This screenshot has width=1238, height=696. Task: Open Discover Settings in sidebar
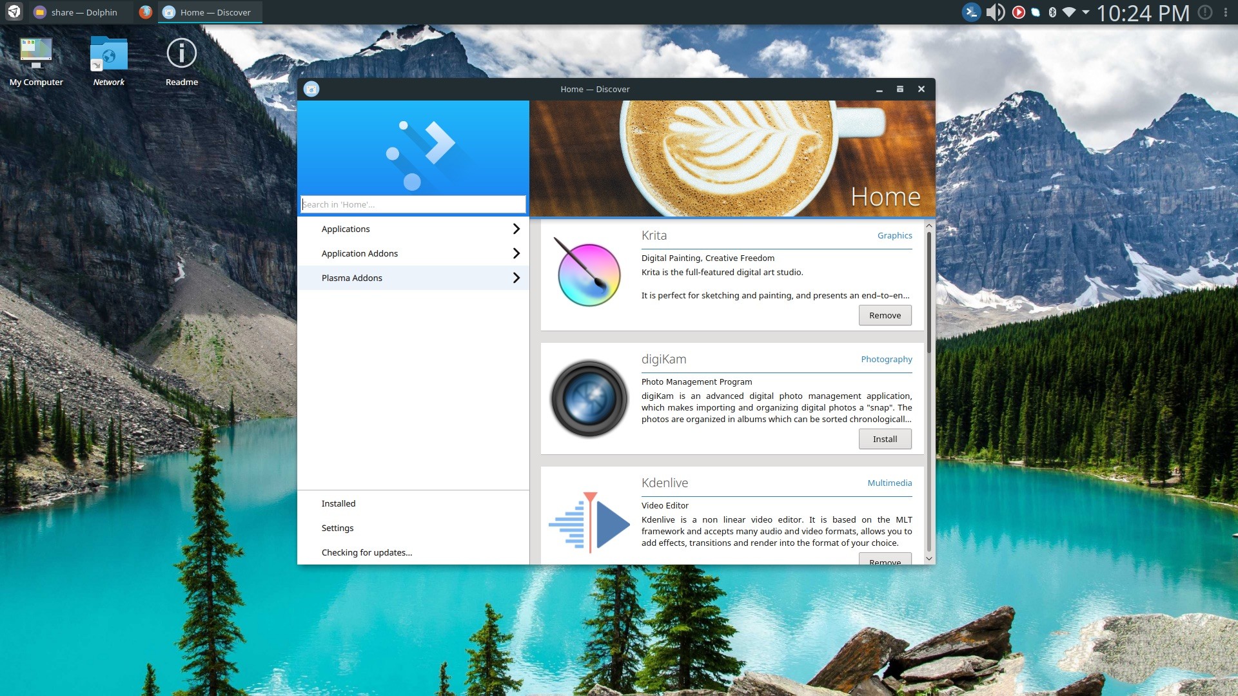[x=337, y=528]
